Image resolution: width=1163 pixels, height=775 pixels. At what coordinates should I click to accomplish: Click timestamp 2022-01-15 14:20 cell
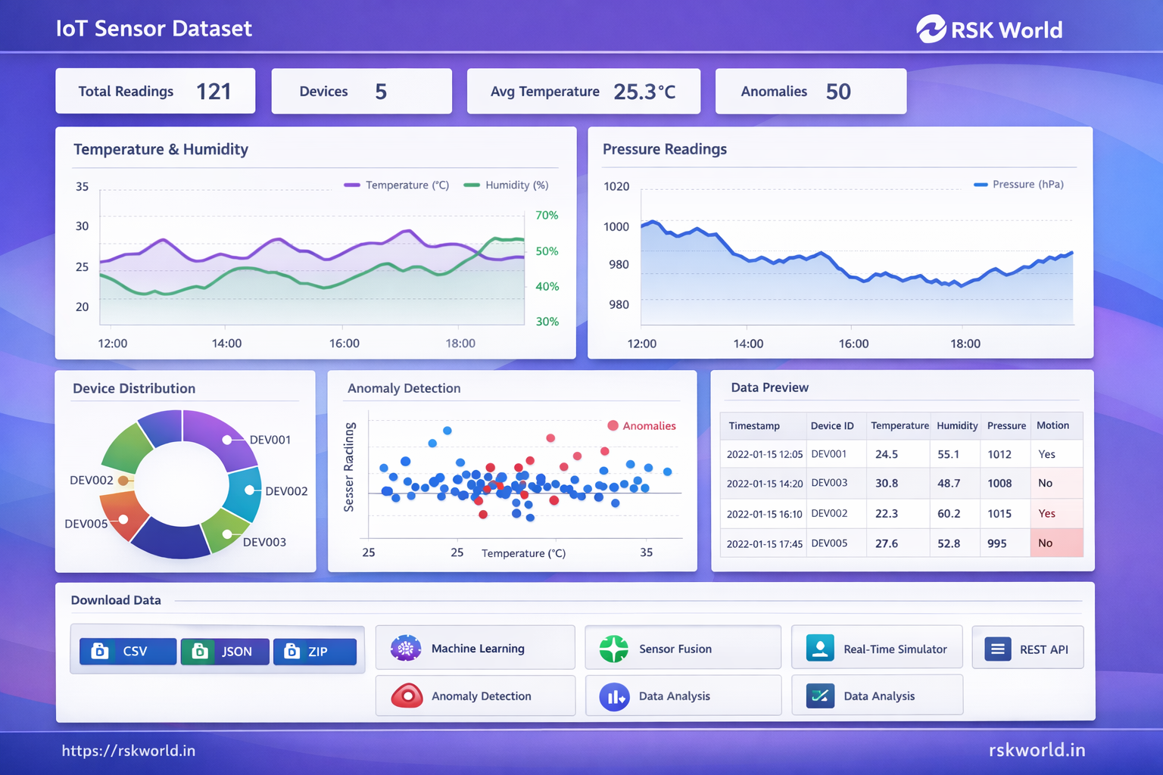pyautogui.click(x=764, y=484)
